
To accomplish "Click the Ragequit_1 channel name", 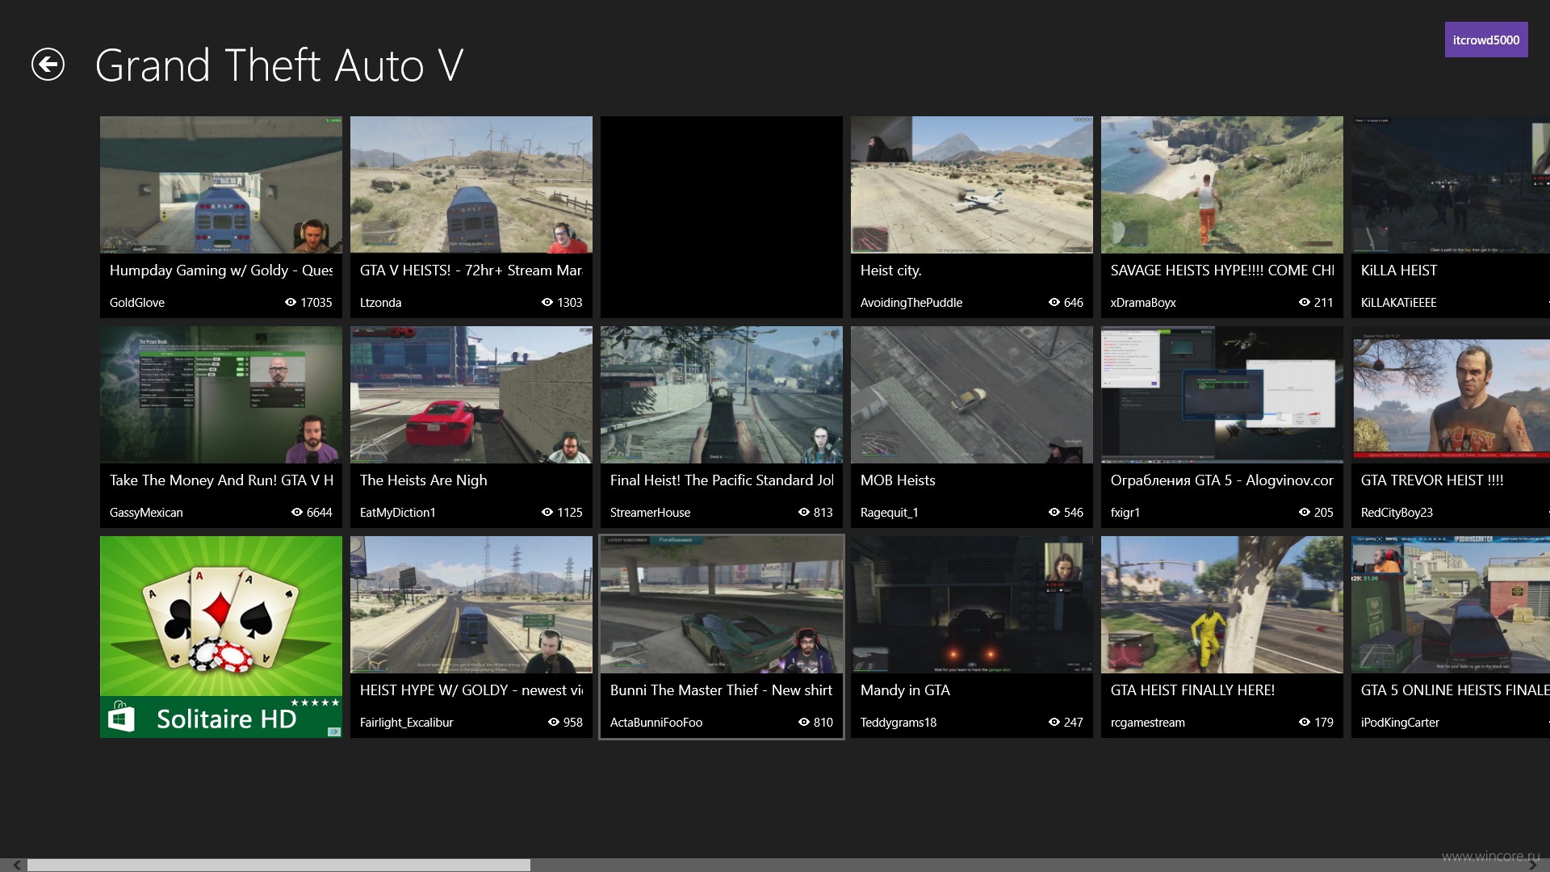I will tap(890, 513).
